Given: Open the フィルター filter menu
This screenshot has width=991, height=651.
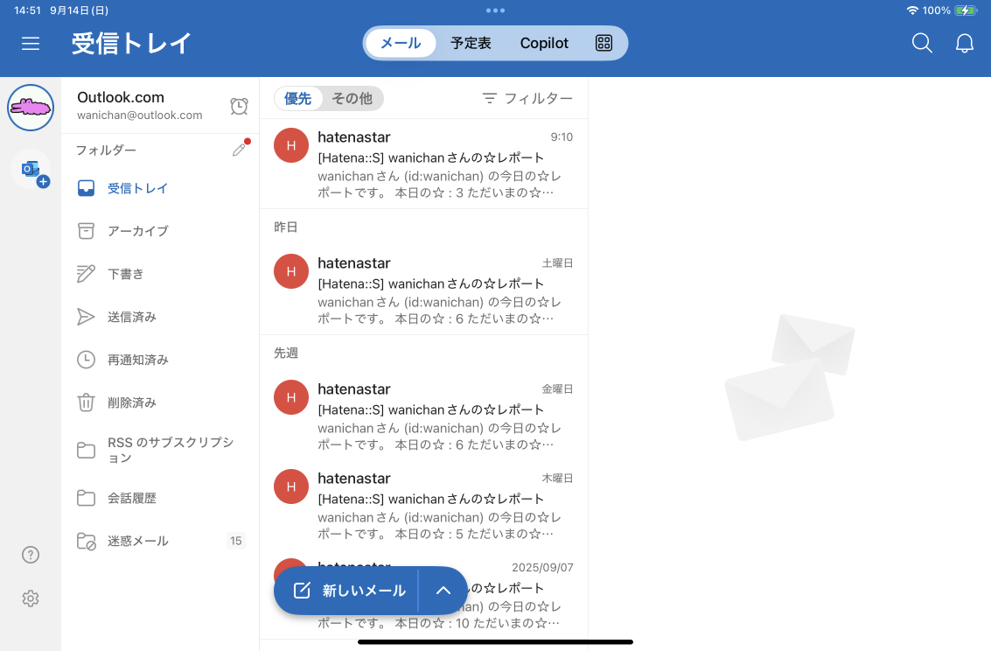Looking at the screenshot, I should pos(527,99).
